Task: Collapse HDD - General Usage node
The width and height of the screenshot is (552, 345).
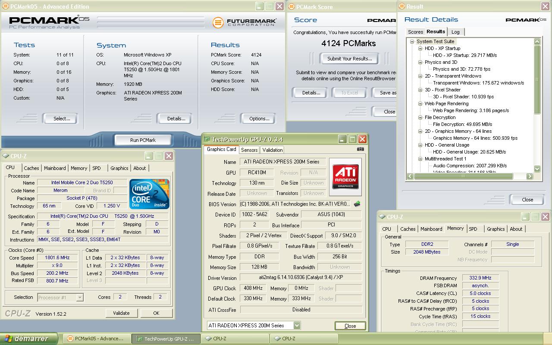Action: point(420,145)
